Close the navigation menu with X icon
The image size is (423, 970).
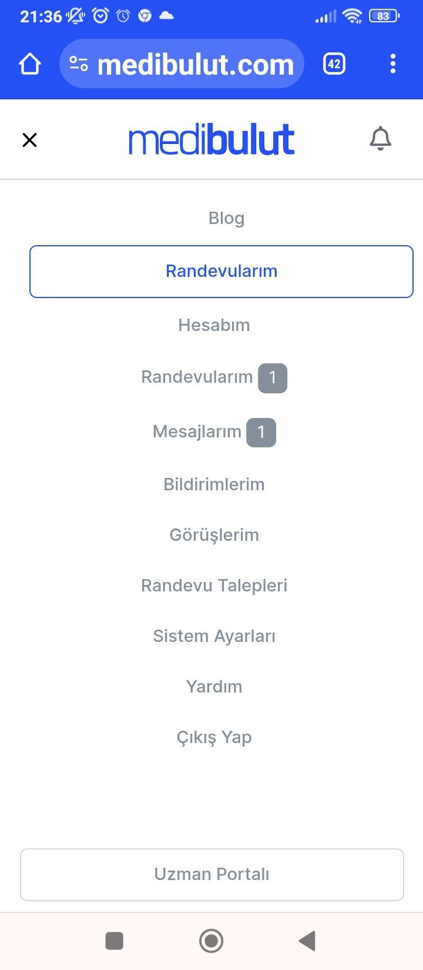pyautogui.click(x=29, y=140)
